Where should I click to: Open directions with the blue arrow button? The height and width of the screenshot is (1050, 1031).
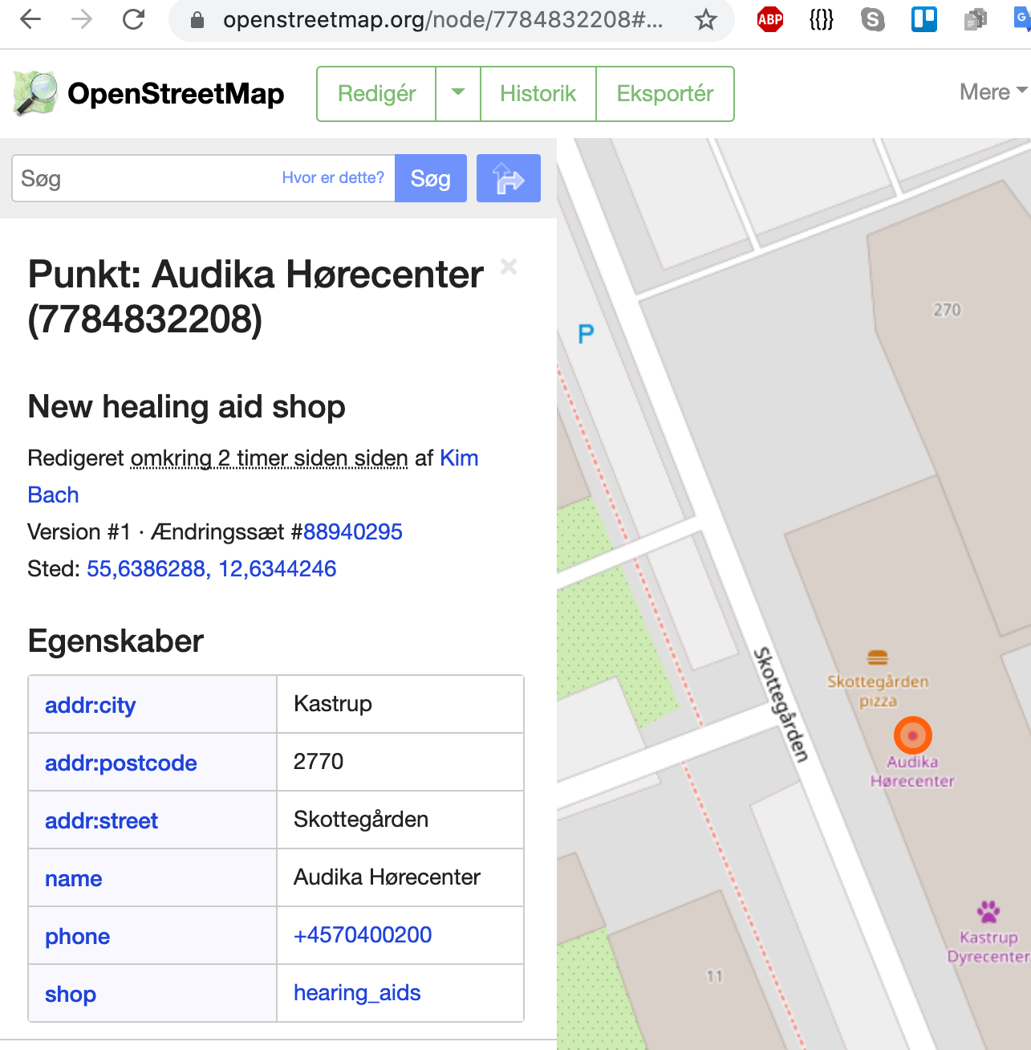pyautogui.click(x=509, y=178)
